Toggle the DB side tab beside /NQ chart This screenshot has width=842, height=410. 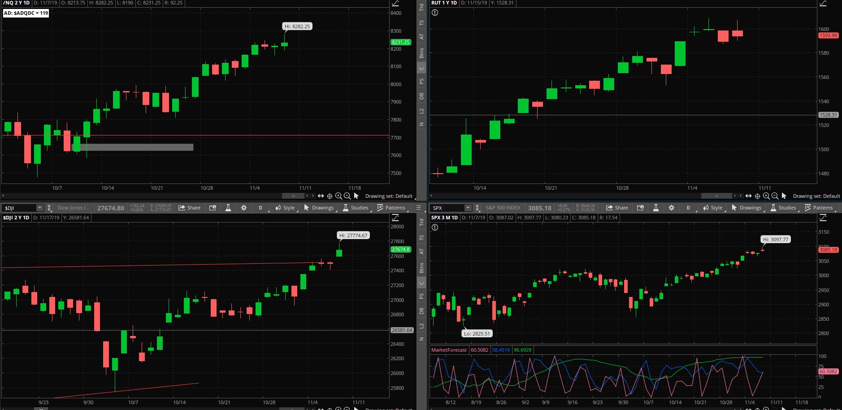click(421, 96)
